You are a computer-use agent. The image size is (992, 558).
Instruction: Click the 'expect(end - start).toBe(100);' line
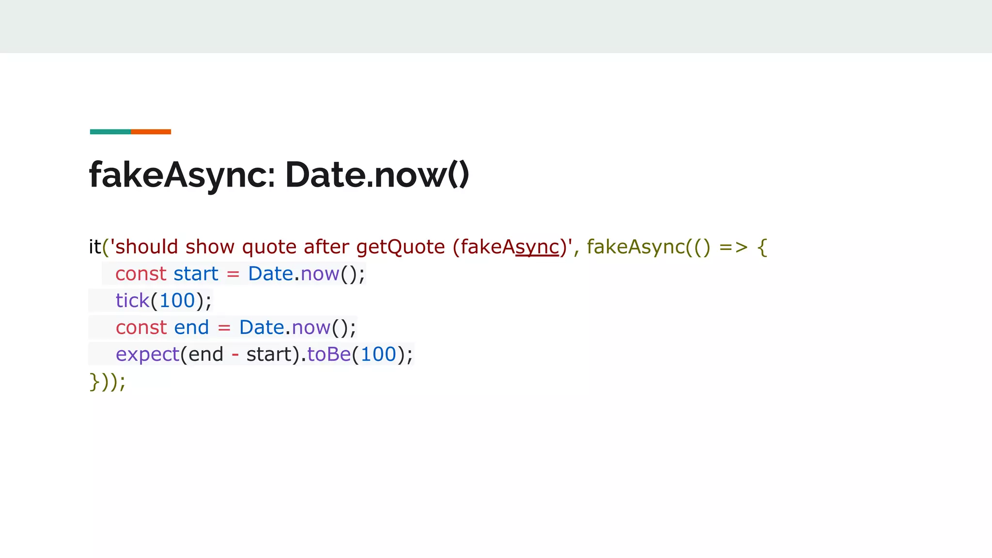(x=264, y=355)
